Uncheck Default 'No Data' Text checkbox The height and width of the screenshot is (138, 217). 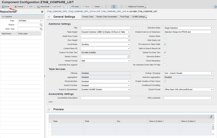[165, 52]
